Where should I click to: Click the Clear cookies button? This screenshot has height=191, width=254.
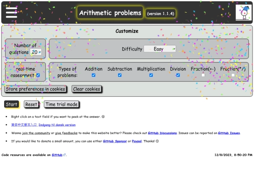[87, 89]
